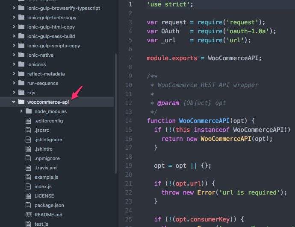
Task: Expand the ionic-gulp-browserify-typescript folder chevron
Action: click(x=14, y=8)
